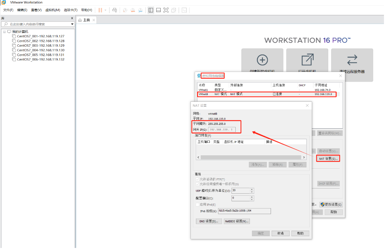Viewport: 385px width, 249px height.
Task: Open the 文件(F) menu
Action: point(8,10)
